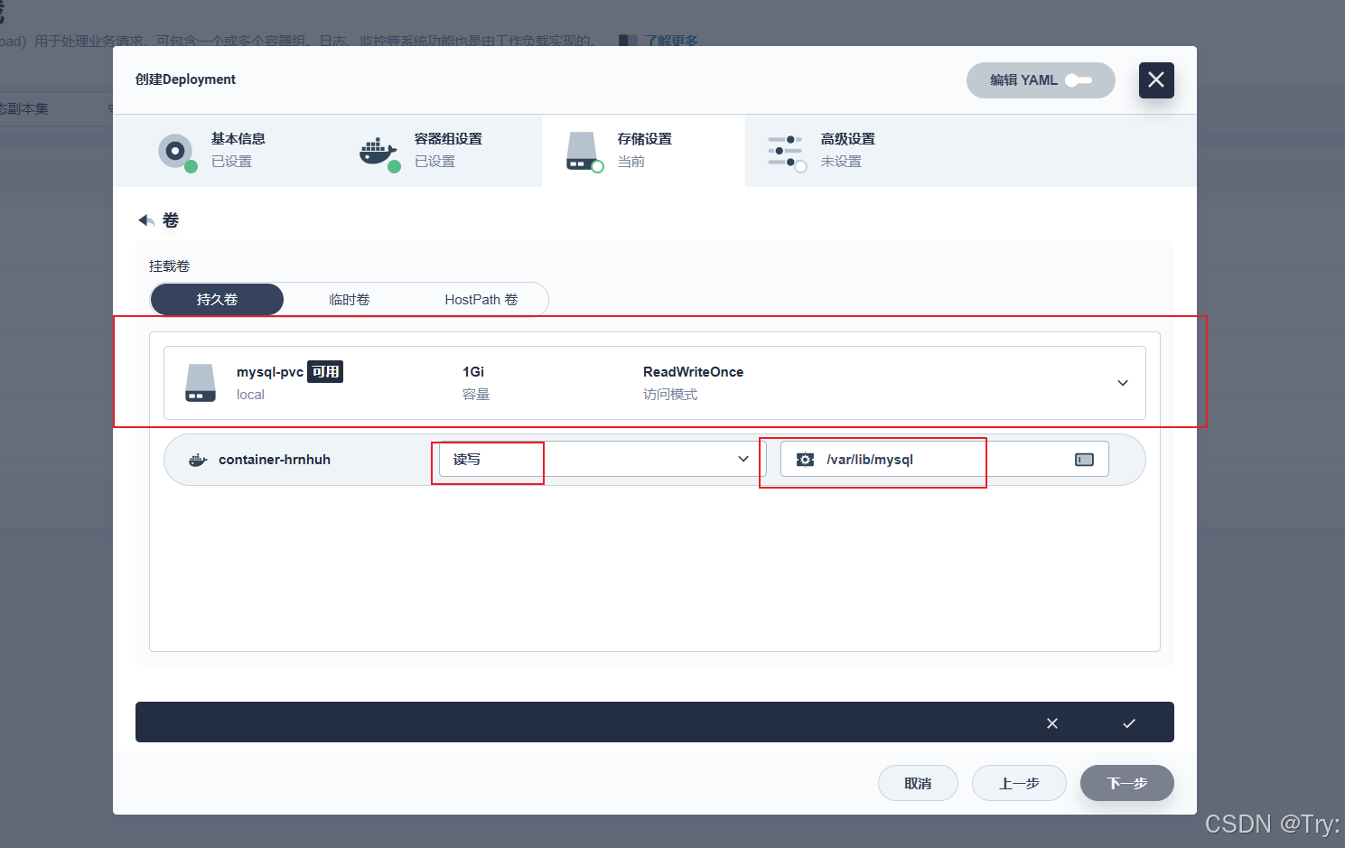1345x848 pixels.
Task: Click the keyboard icon in the /var/lib/mysql field
Action: [x=1083, y=459]
